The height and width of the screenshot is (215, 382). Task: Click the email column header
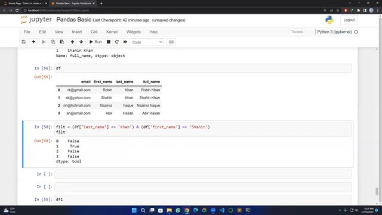(86, 82)
